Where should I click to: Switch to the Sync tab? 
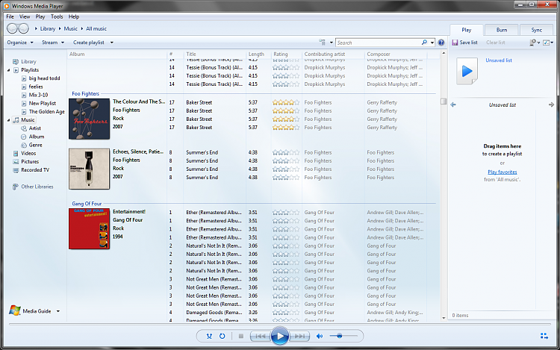point(536,30)
